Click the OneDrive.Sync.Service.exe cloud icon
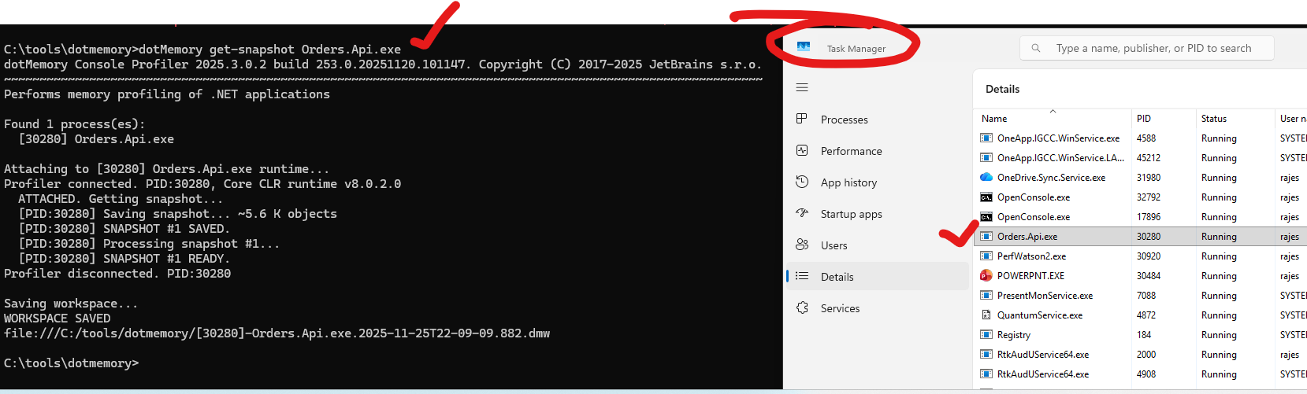Viewport: 1307px width, 394px height. (986, 177)
